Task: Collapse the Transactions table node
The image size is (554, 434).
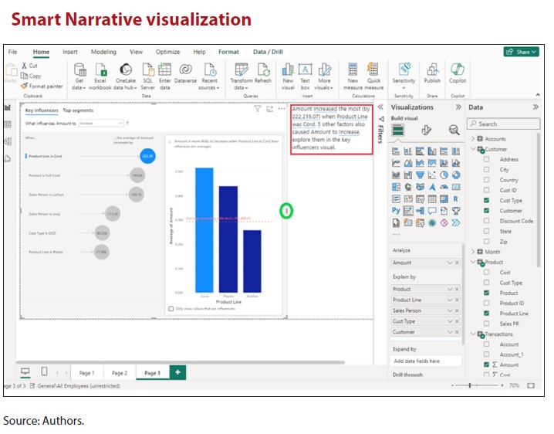Action: (473, 334)
